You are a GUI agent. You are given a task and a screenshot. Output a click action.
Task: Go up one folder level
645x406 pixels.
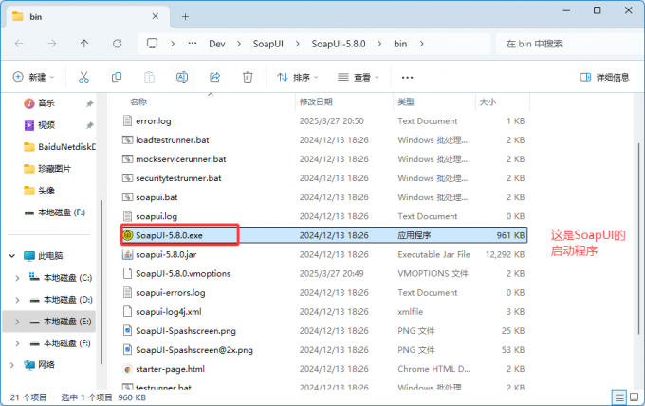[x=84, y=44]
